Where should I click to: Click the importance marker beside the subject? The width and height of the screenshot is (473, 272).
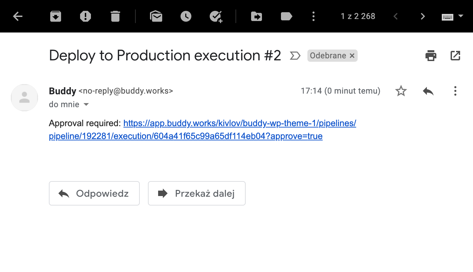(295, 56)
